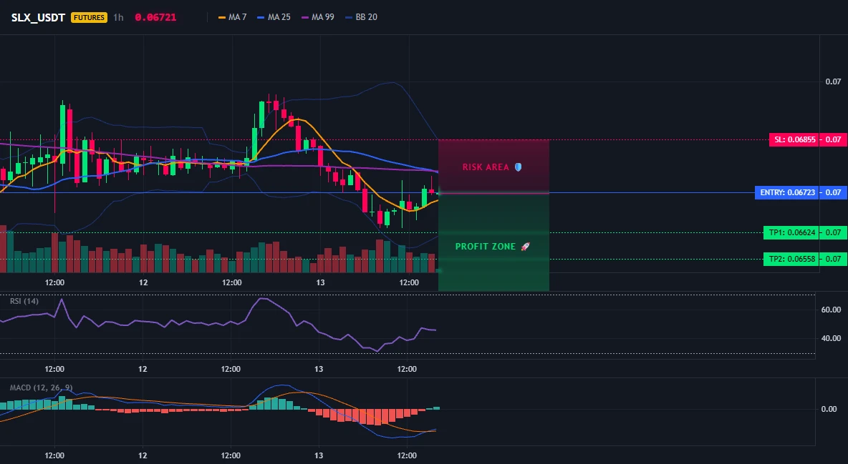
Task: Click the RSI (14) indicator label
Action: [x=24, y=301]
